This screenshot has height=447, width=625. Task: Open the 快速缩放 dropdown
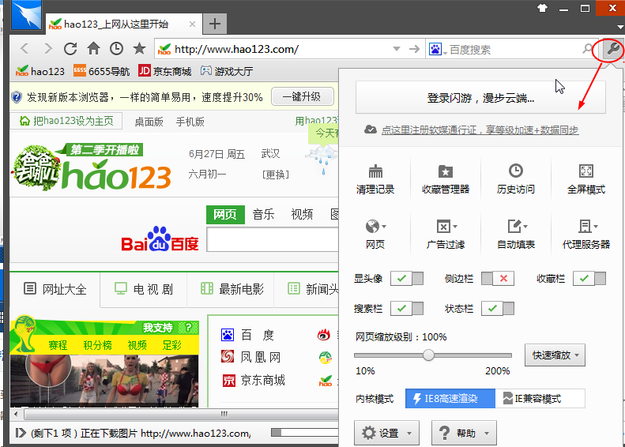pos(555,355)
